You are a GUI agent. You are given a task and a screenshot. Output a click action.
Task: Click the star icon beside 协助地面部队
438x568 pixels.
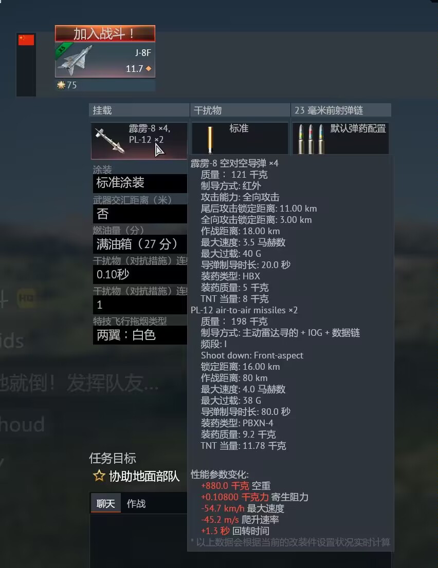pos(99,476)
